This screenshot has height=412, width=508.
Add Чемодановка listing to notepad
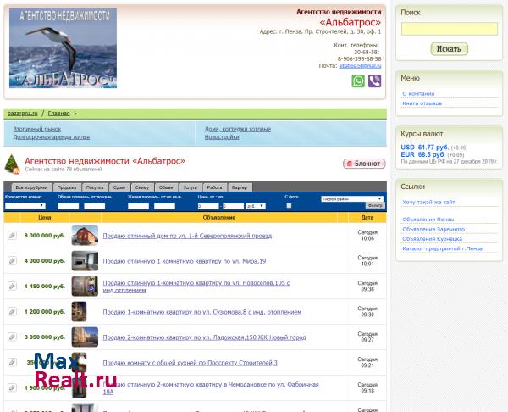click(x=12, y=387)
